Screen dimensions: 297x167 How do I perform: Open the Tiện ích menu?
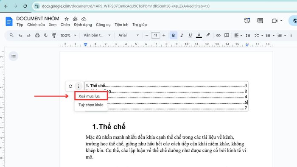[121, 25]
